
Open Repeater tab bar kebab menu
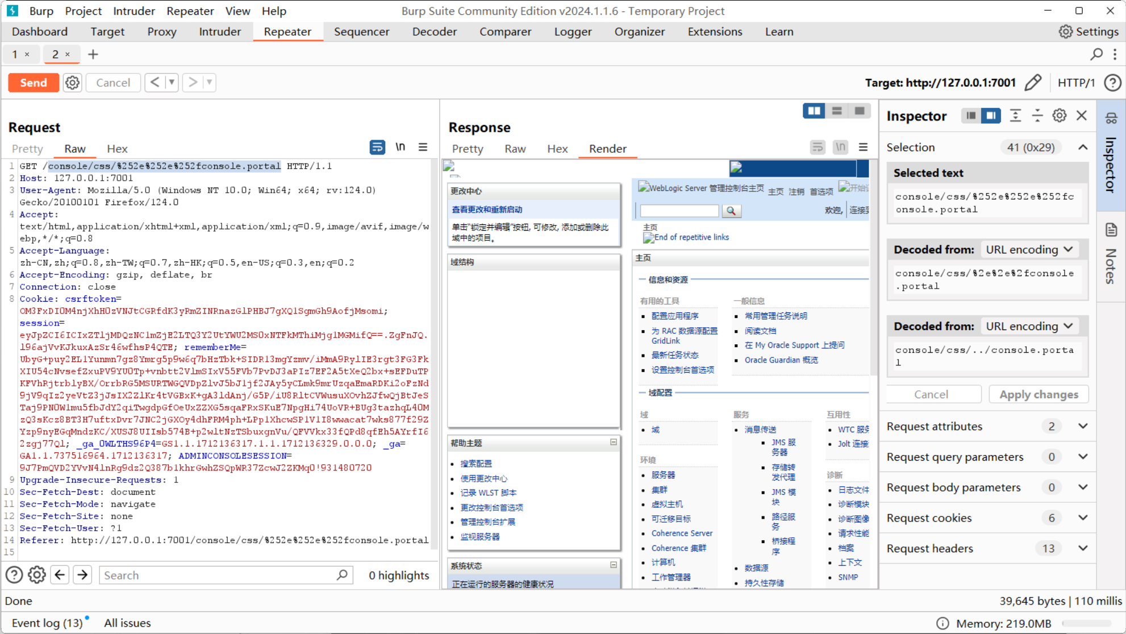point(1115,54)
